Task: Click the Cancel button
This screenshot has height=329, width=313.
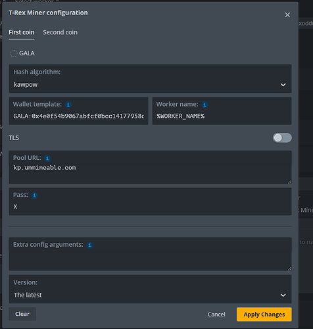Action: (216, 315)
